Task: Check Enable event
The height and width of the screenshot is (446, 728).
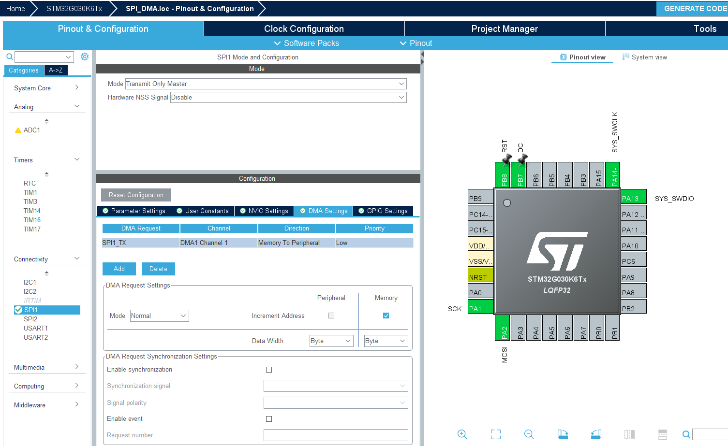Action: pyautogui.click(x=269, y=419)
